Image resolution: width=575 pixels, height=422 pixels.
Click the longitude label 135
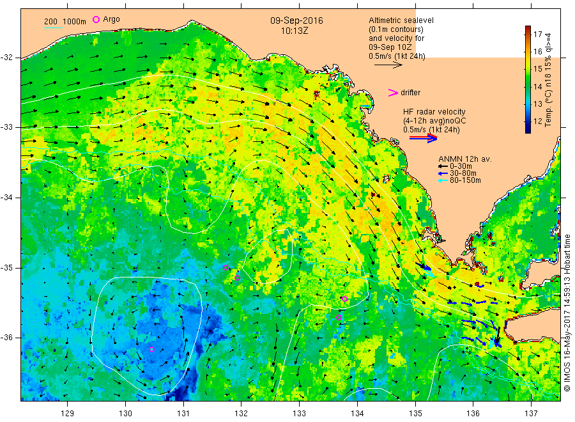point(415,414)
